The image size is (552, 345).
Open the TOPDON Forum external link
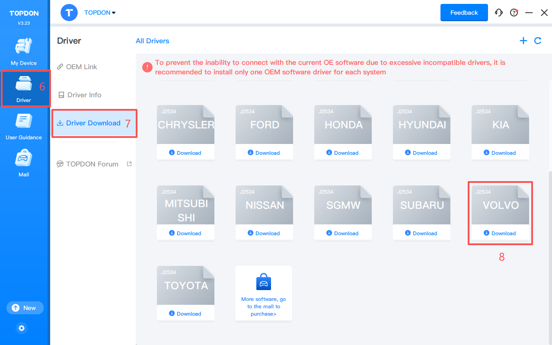point(92,164)
